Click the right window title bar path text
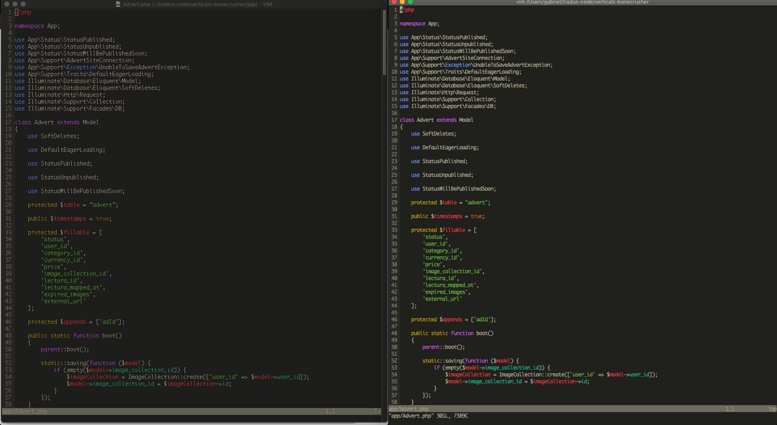Image resolution: width=777 pixels, height=425 pixels. 582,2
